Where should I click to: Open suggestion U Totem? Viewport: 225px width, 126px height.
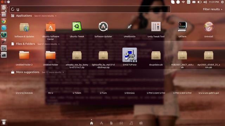click(x=77, y=93)
